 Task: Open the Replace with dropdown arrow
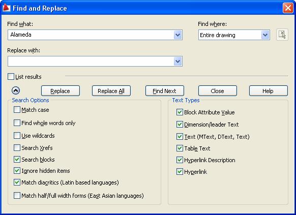click(177, 62)
